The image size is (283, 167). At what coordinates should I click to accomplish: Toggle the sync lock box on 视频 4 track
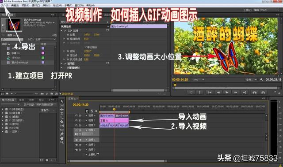pos(80,115)
